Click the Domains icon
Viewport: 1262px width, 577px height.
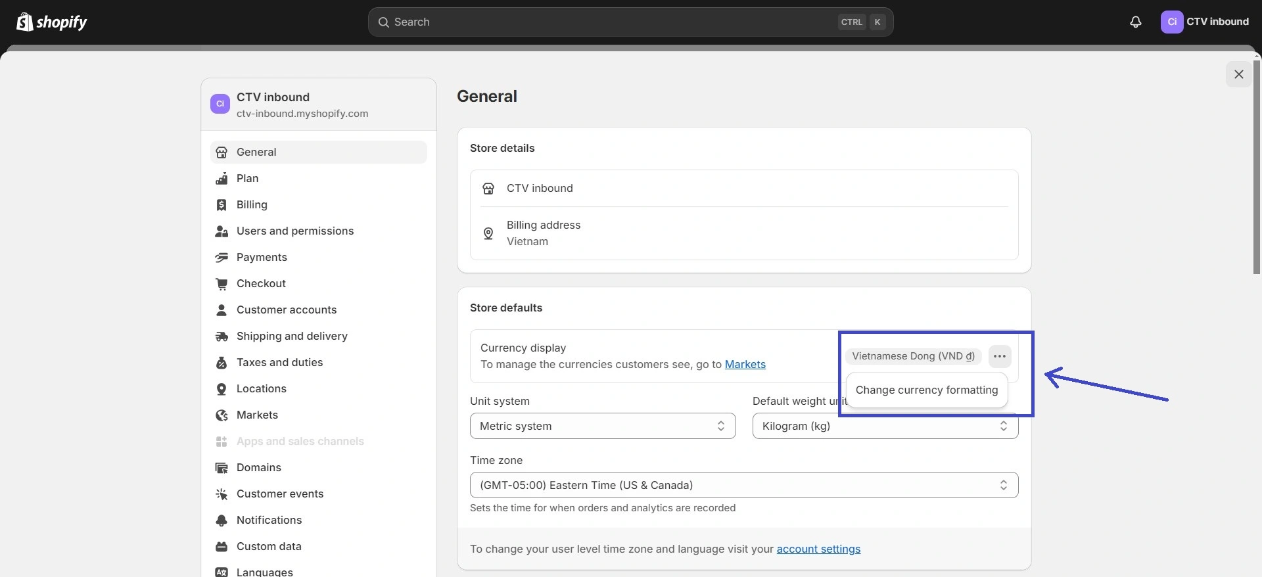coord(222,468)
